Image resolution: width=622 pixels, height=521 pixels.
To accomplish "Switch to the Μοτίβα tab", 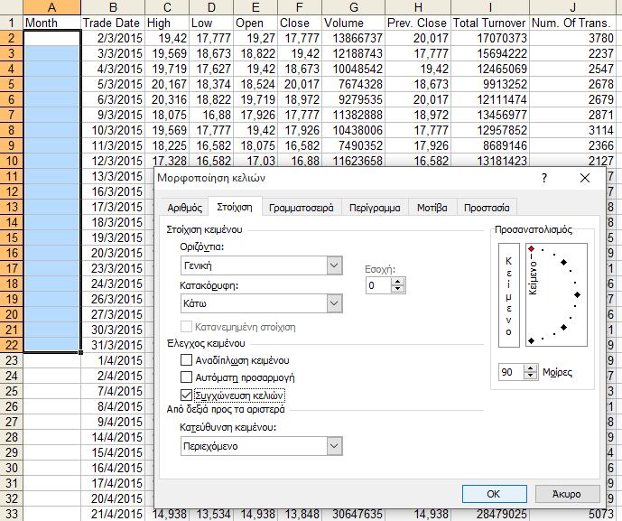I will (x=432, y=208).
